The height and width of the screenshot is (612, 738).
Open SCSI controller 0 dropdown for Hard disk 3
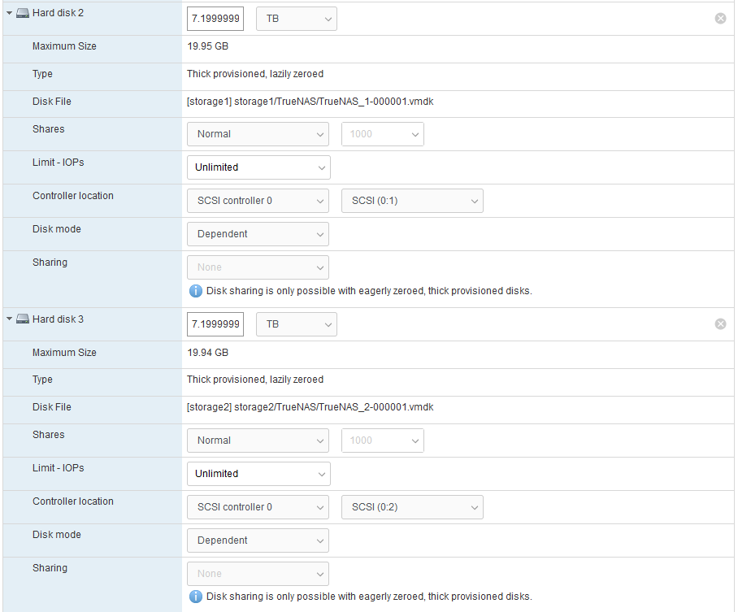(258, 507)
